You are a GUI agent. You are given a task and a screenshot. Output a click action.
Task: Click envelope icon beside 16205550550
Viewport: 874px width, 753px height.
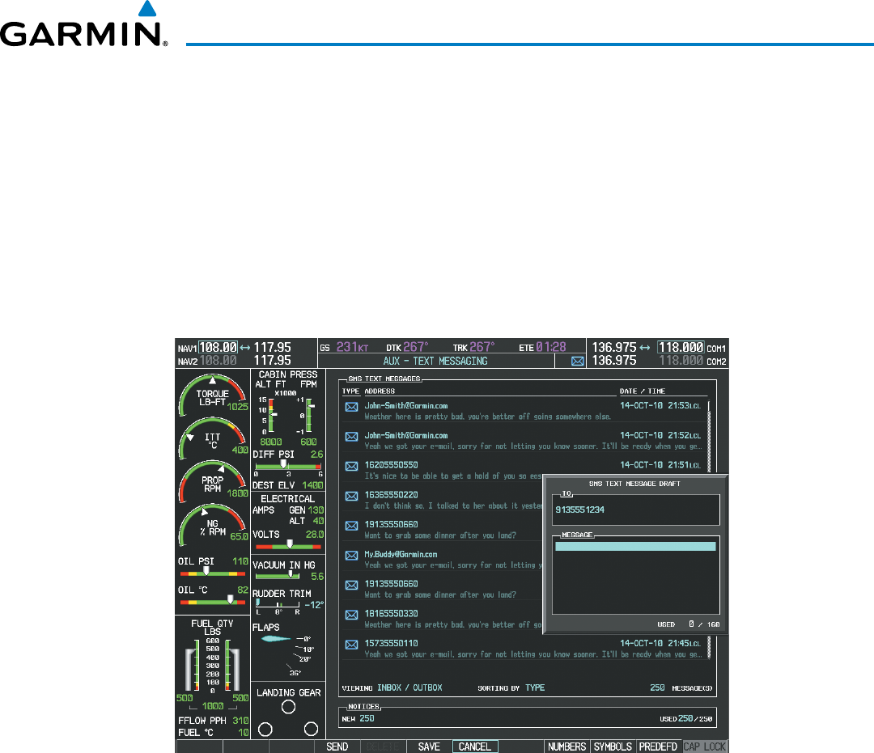tap(352, 466)
